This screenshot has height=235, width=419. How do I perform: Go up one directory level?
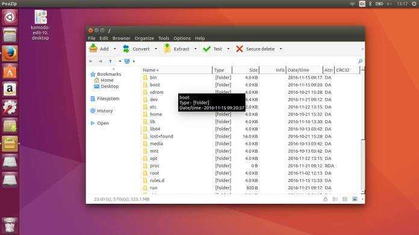[x=110, y=61]
